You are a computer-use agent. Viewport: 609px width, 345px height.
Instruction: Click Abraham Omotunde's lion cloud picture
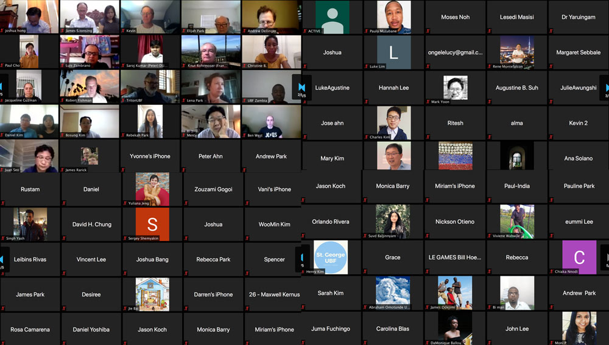[393, 293]
